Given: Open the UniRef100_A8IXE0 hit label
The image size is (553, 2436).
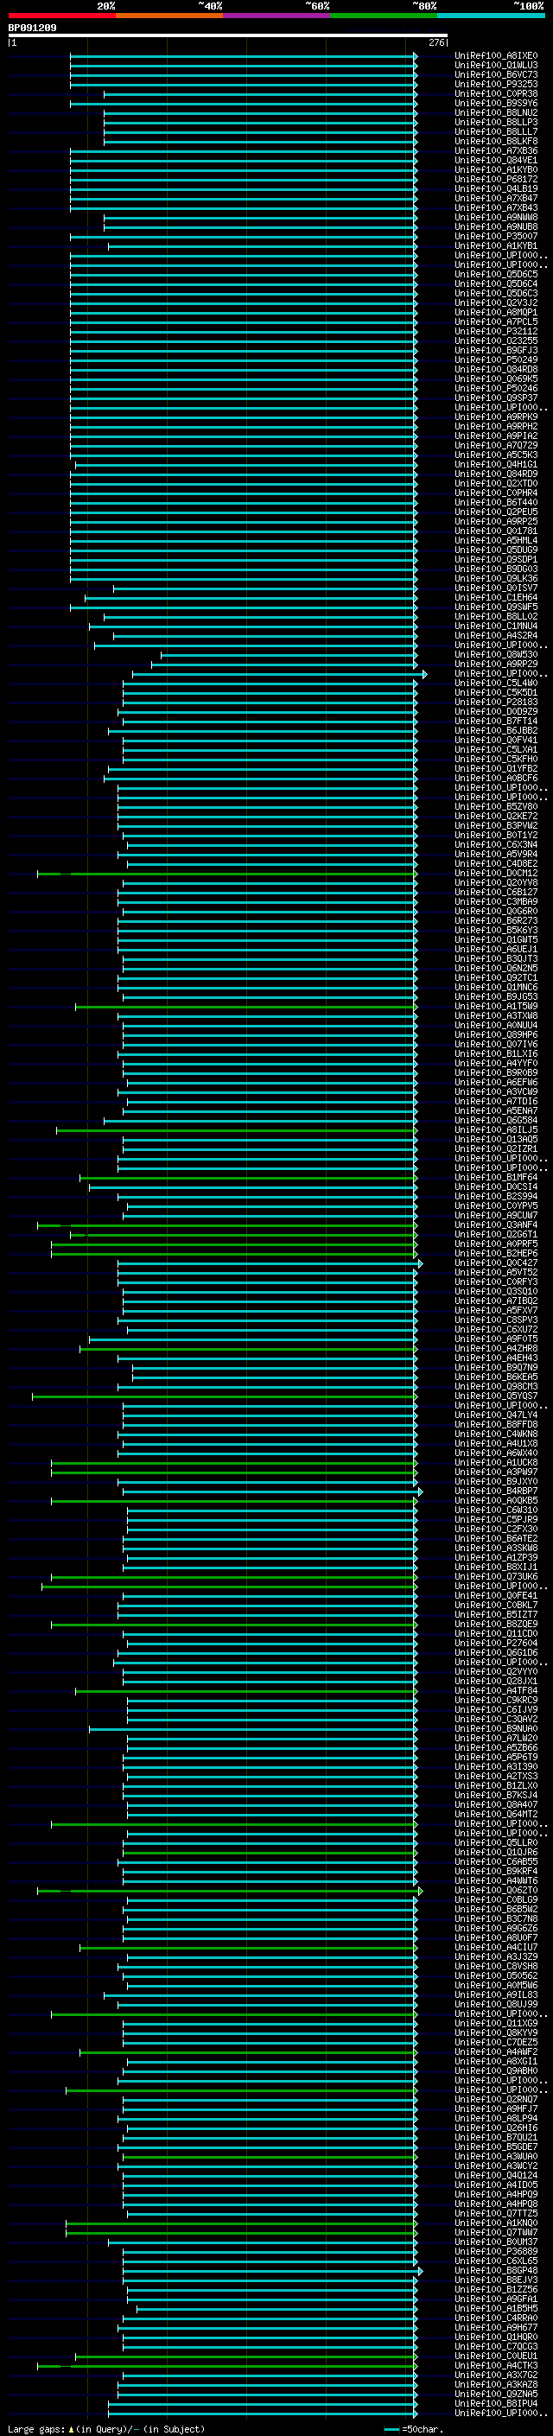Looking at the screenshot, I should pos(496,56).
